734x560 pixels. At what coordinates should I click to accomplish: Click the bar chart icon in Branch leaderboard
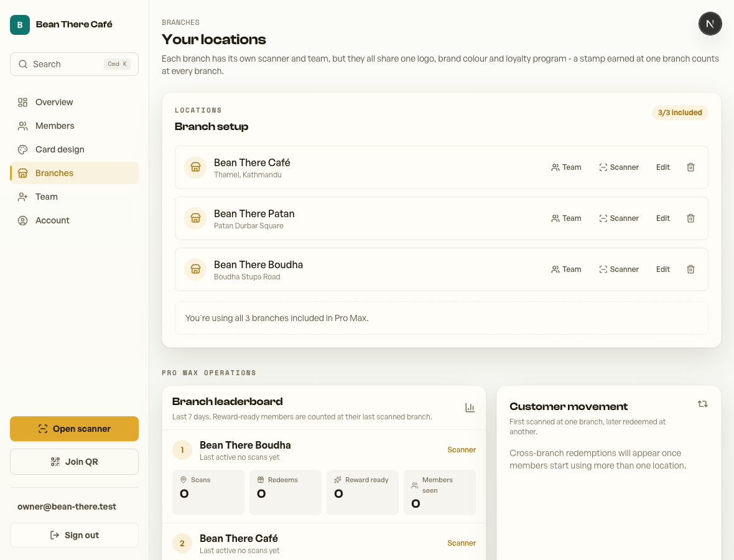click(470, 408)
